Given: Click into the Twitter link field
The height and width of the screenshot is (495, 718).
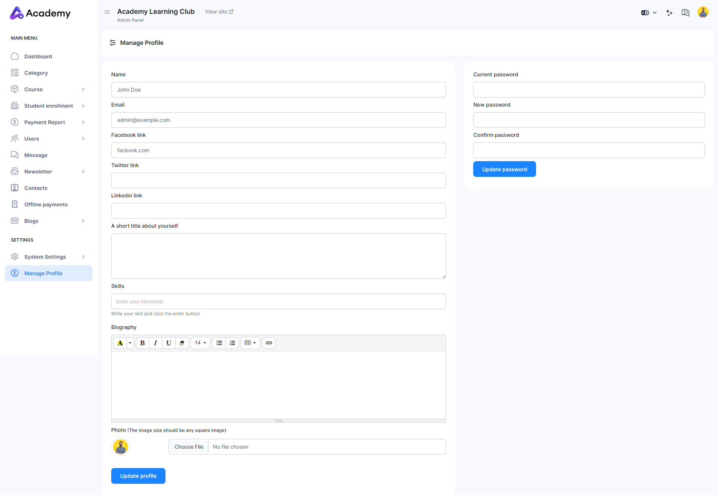Looking at the screenshot, I should [278, 181].
